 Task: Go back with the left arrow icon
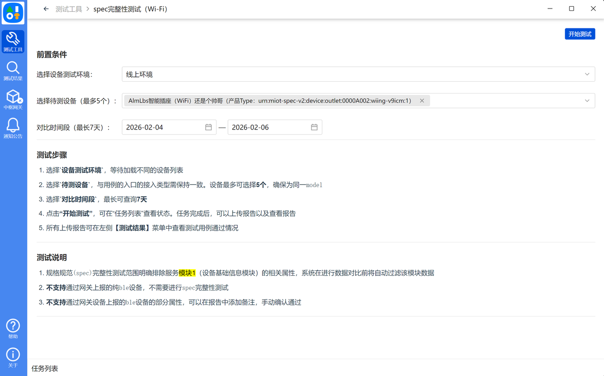click(46, 9)
